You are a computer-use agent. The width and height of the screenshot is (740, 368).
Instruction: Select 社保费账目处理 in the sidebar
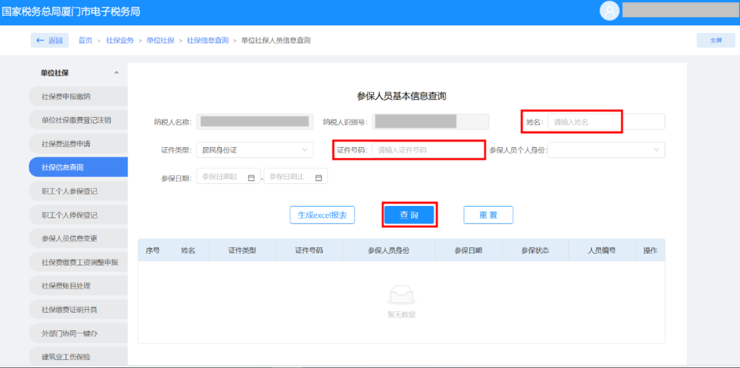pyautogui.click(x=78, y=285)
